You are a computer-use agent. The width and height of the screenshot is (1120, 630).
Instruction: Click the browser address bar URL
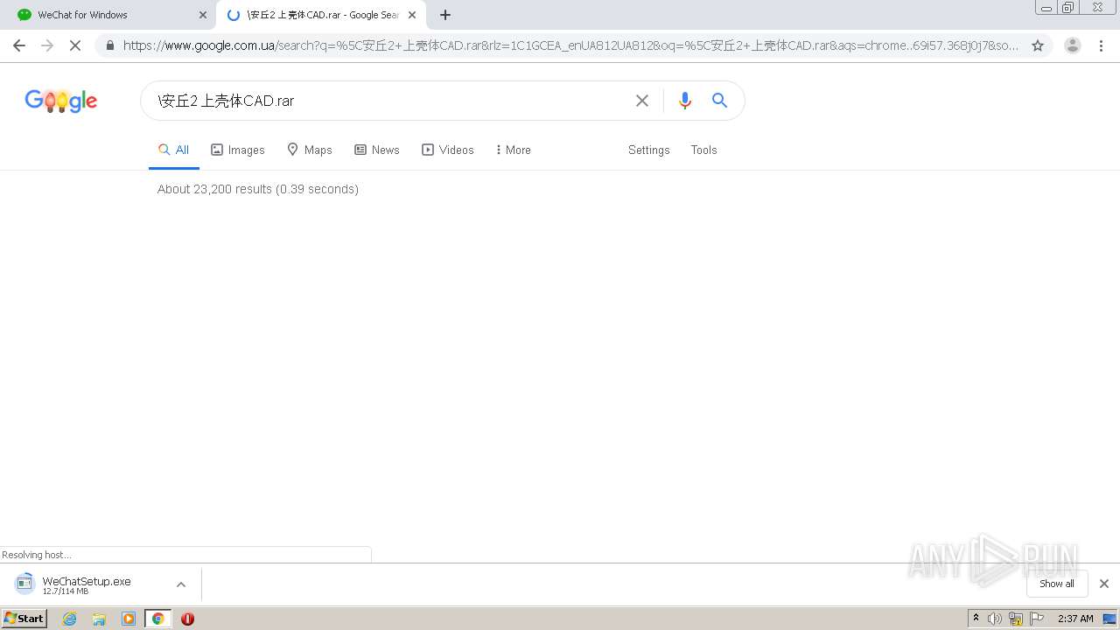pos(570,45)
